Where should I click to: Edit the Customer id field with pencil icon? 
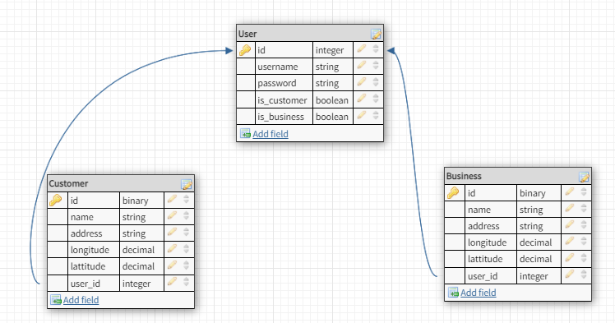tap(172, 199)
